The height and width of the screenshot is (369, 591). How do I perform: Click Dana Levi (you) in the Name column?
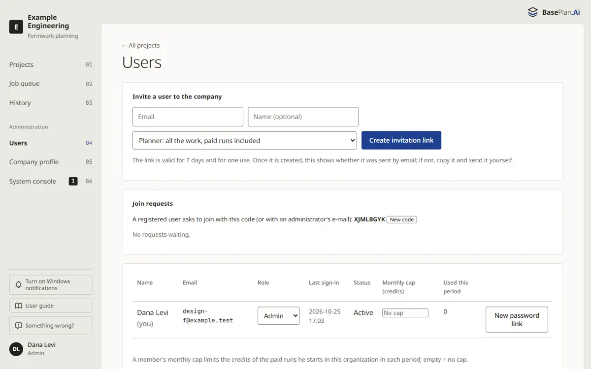[x=153, y=318]
